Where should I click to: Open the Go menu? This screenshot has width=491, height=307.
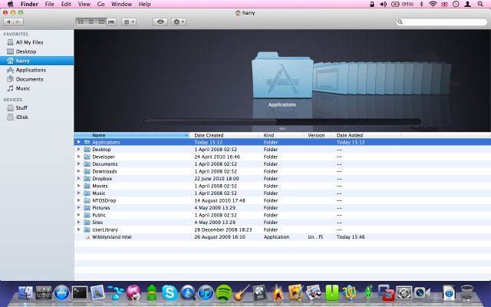click(102, 5)
